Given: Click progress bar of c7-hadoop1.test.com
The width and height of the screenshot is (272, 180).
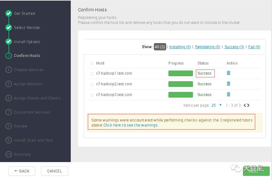Looking at the screenshot, I should (181, 73).
